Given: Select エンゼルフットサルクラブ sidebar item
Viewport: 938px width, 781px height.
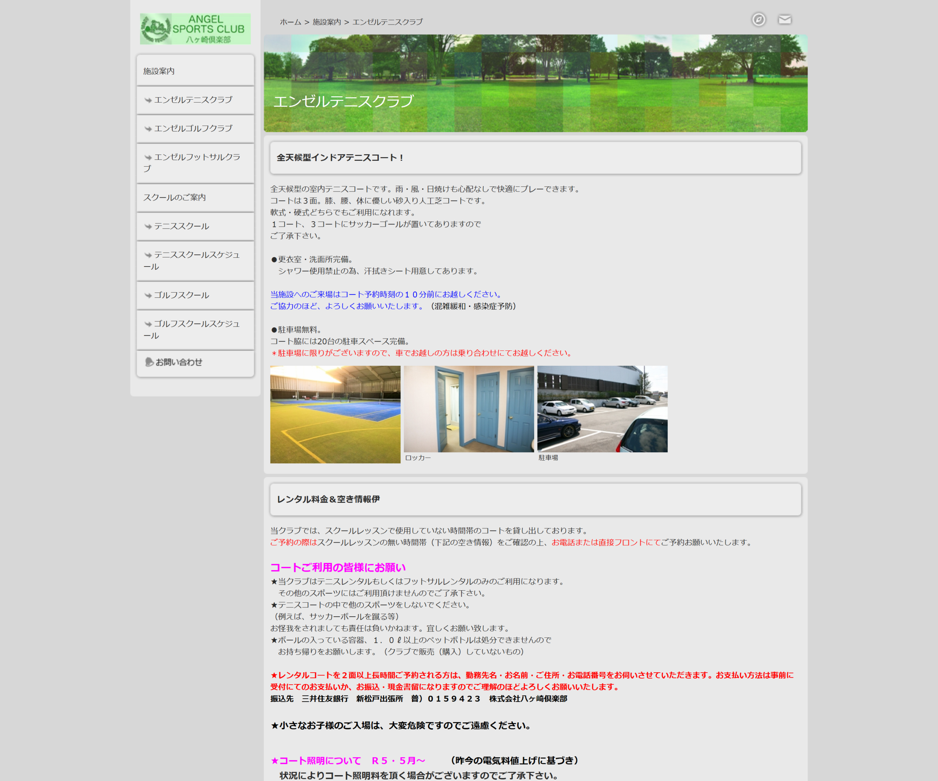Looking at the screenshot, I should point(195,163).
